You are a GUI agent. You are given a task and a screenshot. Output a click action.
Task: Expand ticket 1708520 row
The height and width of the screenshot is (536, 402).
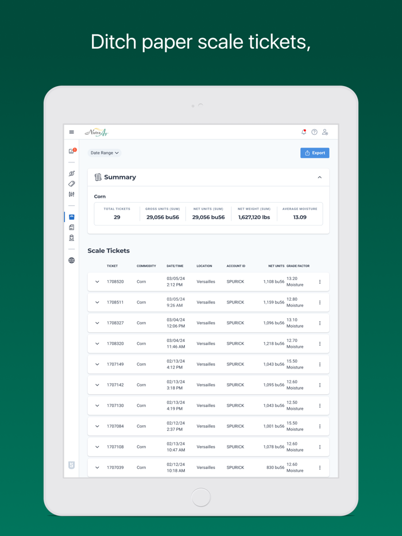click(97, 282)
